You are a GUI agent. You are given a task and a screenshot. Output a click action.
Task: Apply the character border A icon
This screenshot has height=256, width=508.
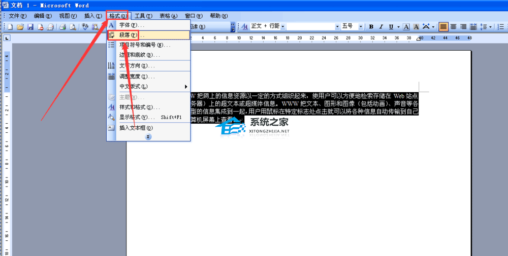pos(406,26)
